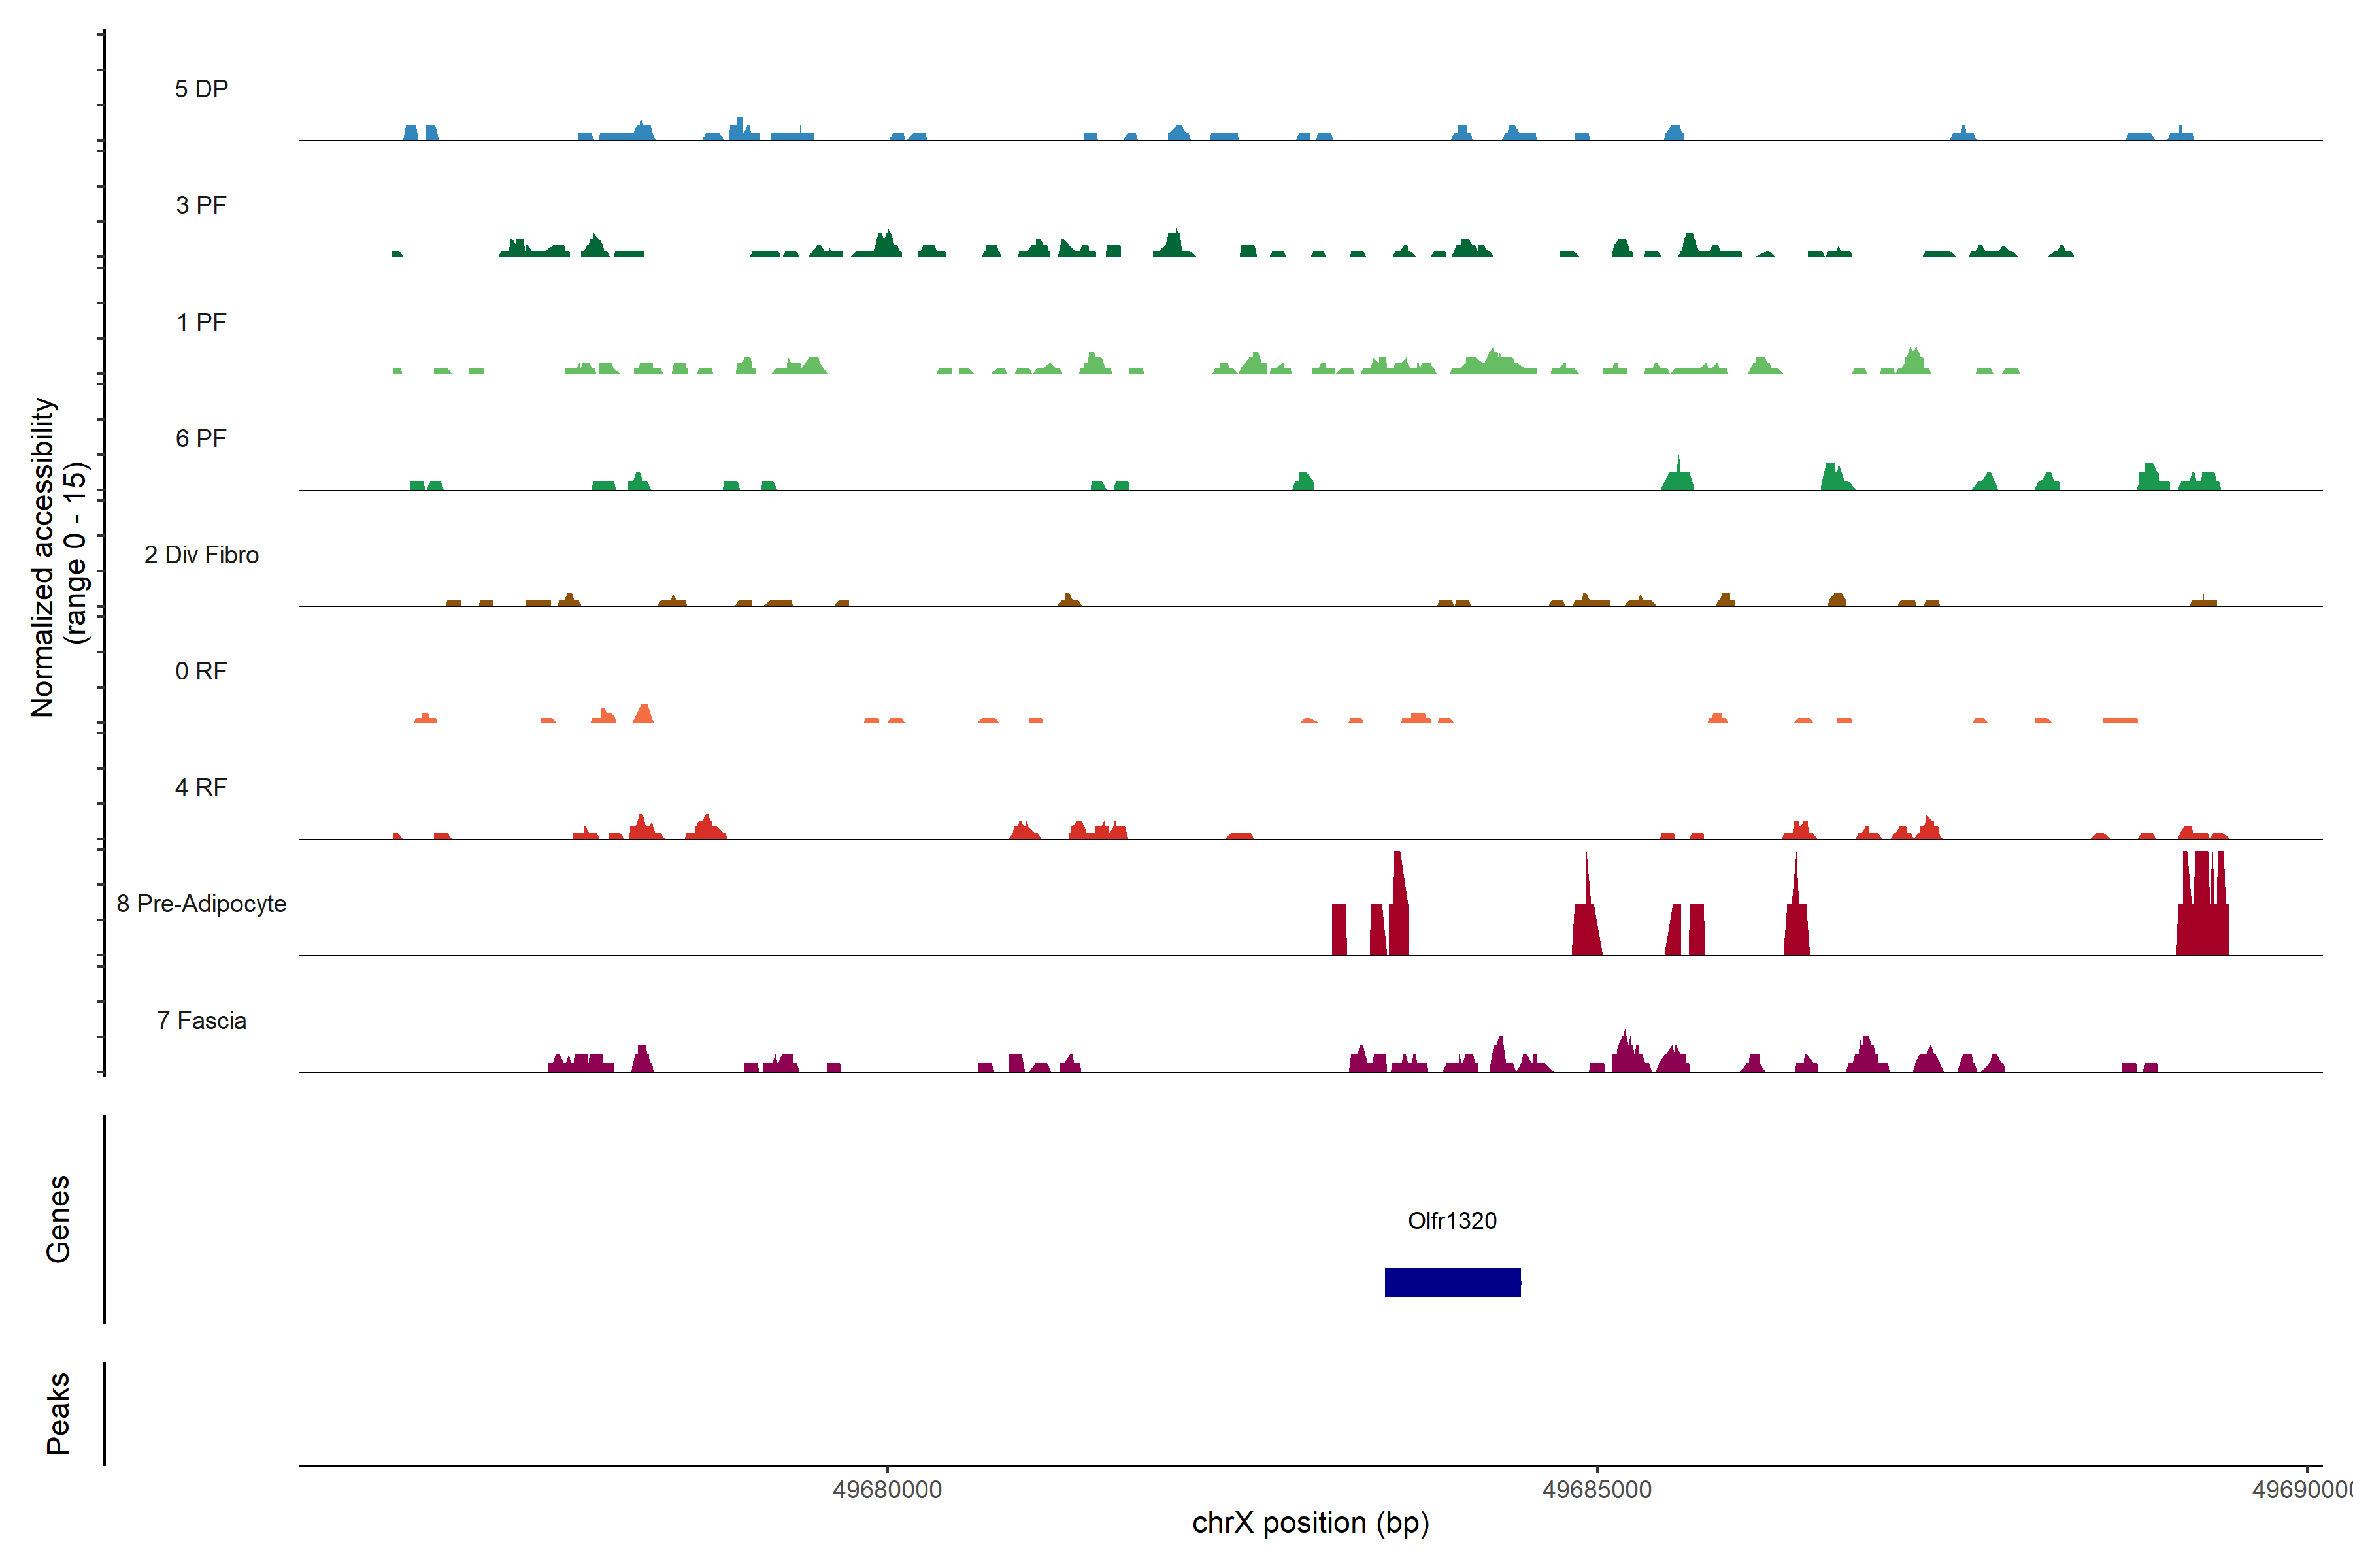Select the 3 PF track label
2353x1568 pixels.
click(x=201, y=205)
